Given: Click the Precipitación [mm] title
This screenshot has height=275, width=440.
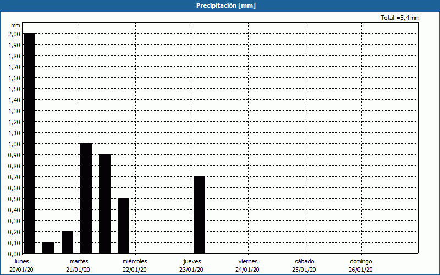Looking at the screenshot, I should click(226, 5).
